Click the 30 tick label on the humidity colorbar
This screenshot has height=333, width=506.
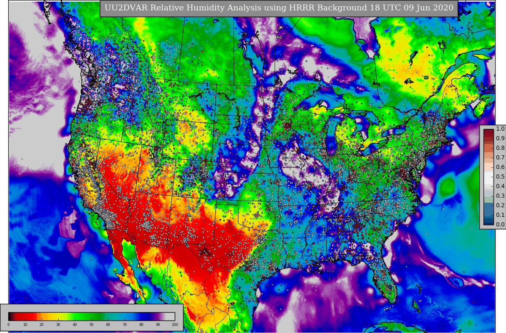pos(58,325)
